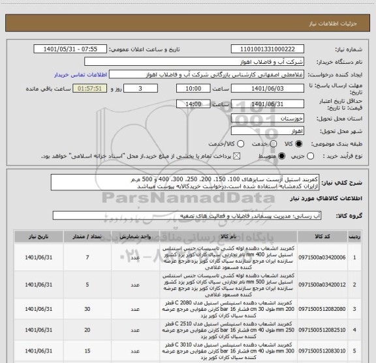This screenshot has width=376, height=363.
Task: Click the general need description text box
Action: [185, 182]
